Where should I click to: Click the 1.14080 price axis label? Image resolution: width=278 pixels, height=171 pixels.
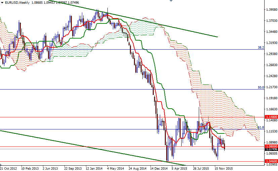point(272,120)
